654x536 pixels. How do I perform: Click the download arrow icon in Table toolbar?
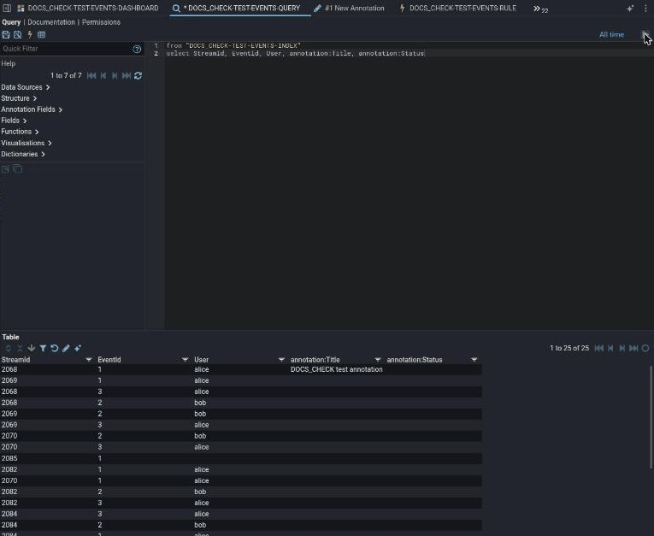pos(32,348)
